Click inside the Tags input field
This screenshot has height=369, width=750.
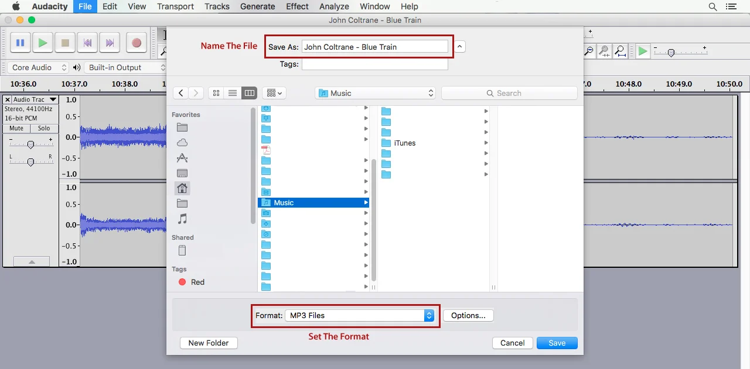click(x=374, y=64)
